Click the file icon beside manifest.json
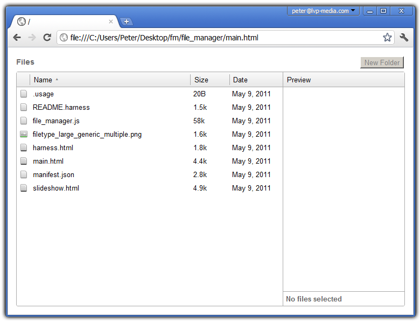The height and width of the screenshot is (323, 420). pos(24,174)
